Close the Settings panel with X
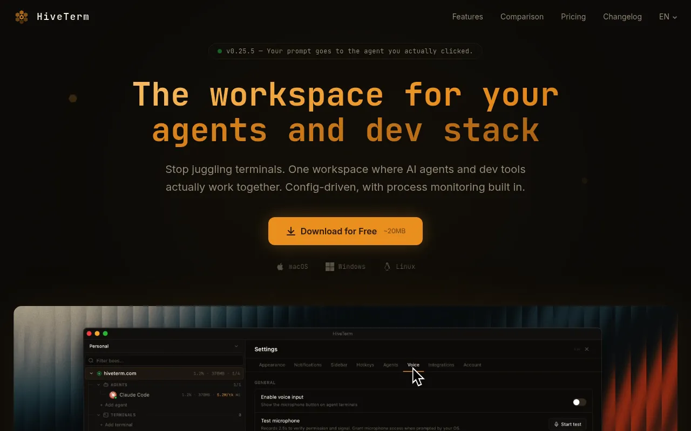The height and width of the screenshot is (431, 691). (587, 349)
